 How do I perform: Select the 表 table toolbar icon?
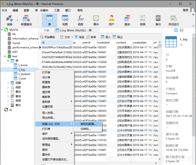pos(50,20)
